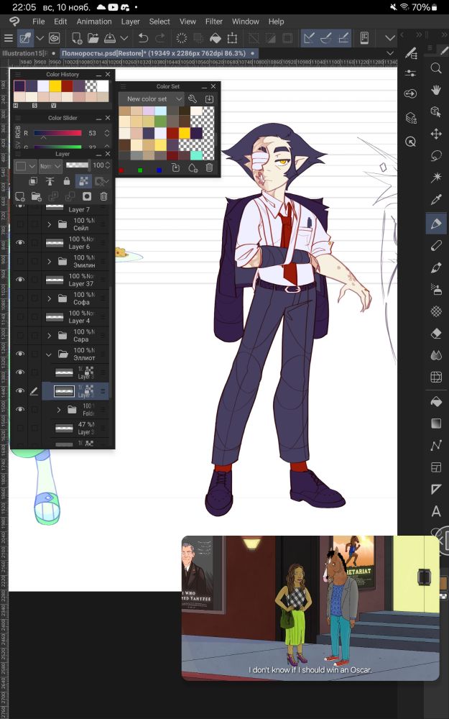Image resolution: width=449 pixels, height=719 pixels.
Task: Show the Сейл folder visibility box
Action: (19, 224)
